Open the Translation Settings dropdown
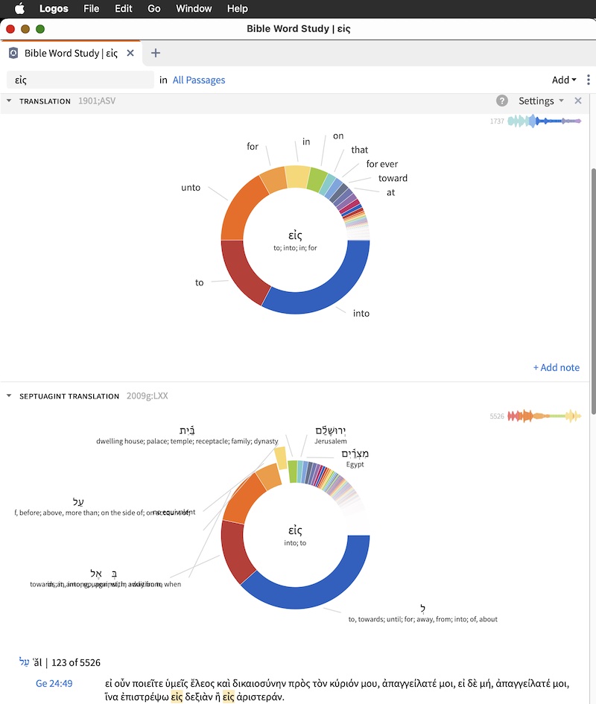Screen dimensions: 596x704 541,101
